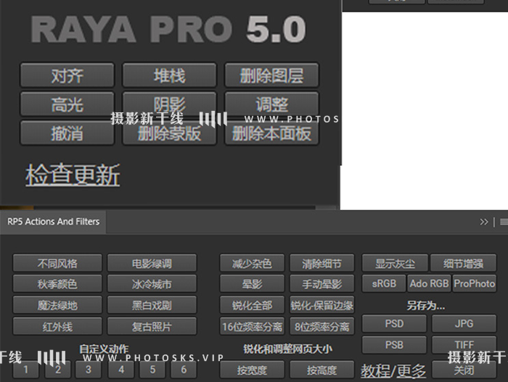Run custom action 2

(x=57, y=370)
